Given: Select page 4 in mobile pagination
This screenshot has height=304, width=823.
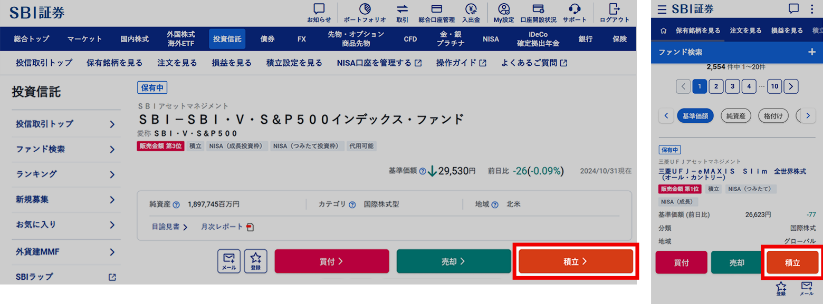Looking at the screenshot, I should 749,86.
